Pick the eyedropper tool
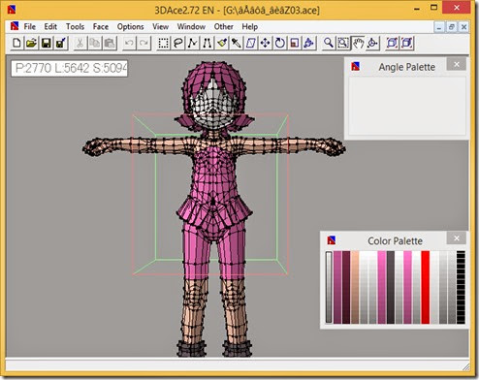The width and height of the screenshot is (479, 380). pyautogui.click(x=237, y=43)
